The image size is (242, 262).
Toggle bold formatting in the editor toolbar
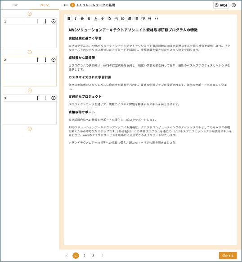[69, 18]
